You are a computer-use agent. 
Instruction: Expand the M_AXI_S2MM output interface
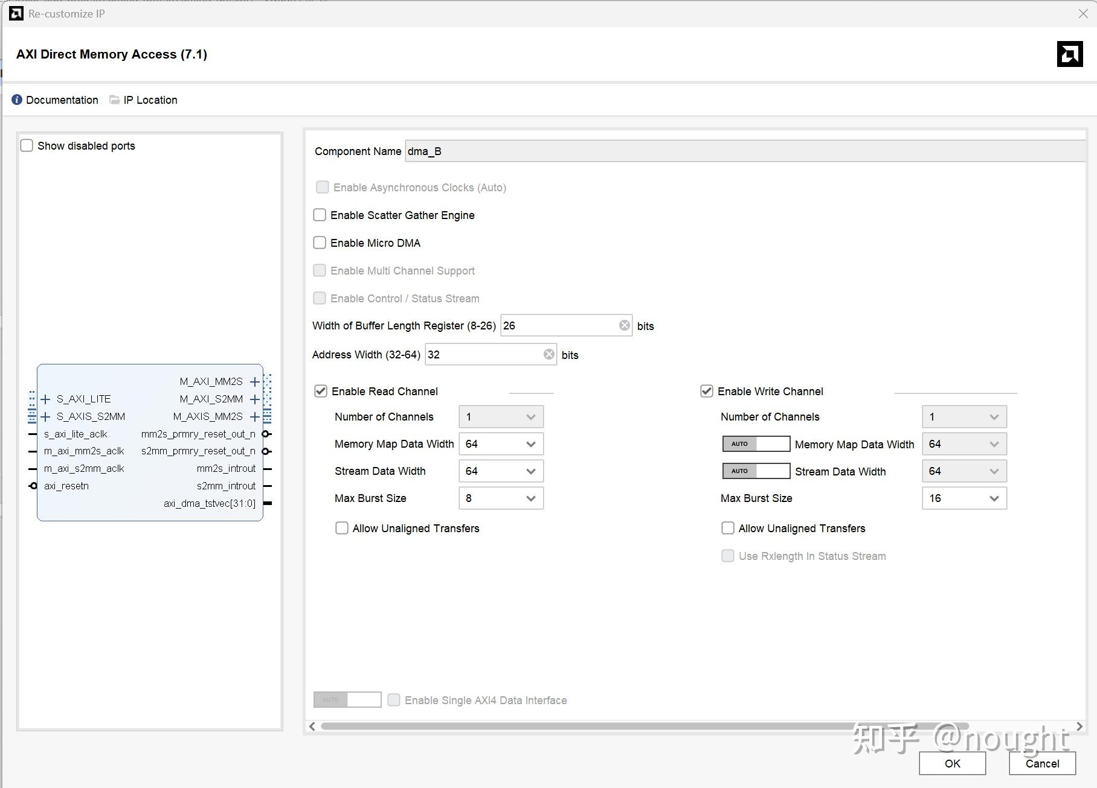pyautogui.click(x=254, y=399)
